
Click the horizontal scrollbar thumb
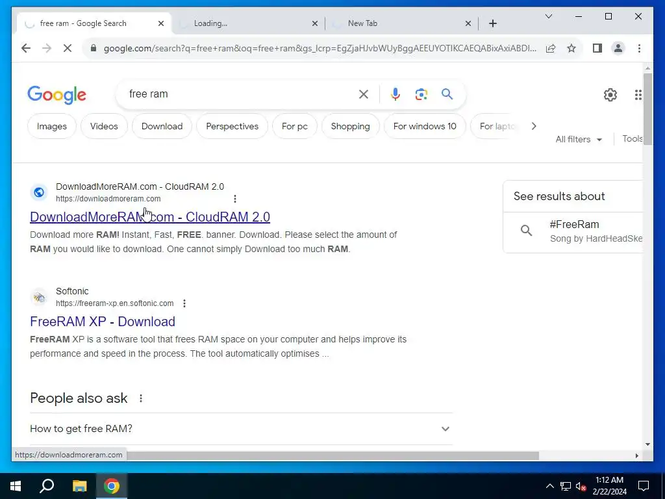click(x=332, y=455)
